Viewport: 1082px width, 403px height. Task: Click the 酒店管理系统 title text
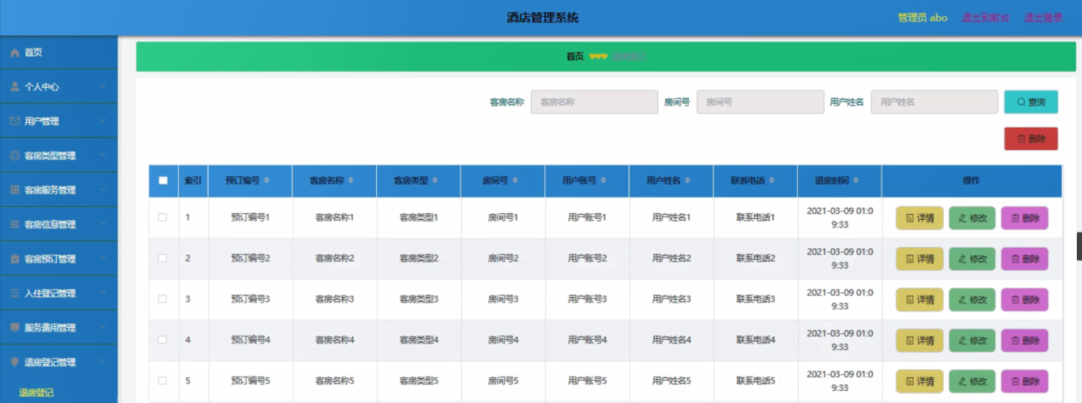tap(542, 18)
